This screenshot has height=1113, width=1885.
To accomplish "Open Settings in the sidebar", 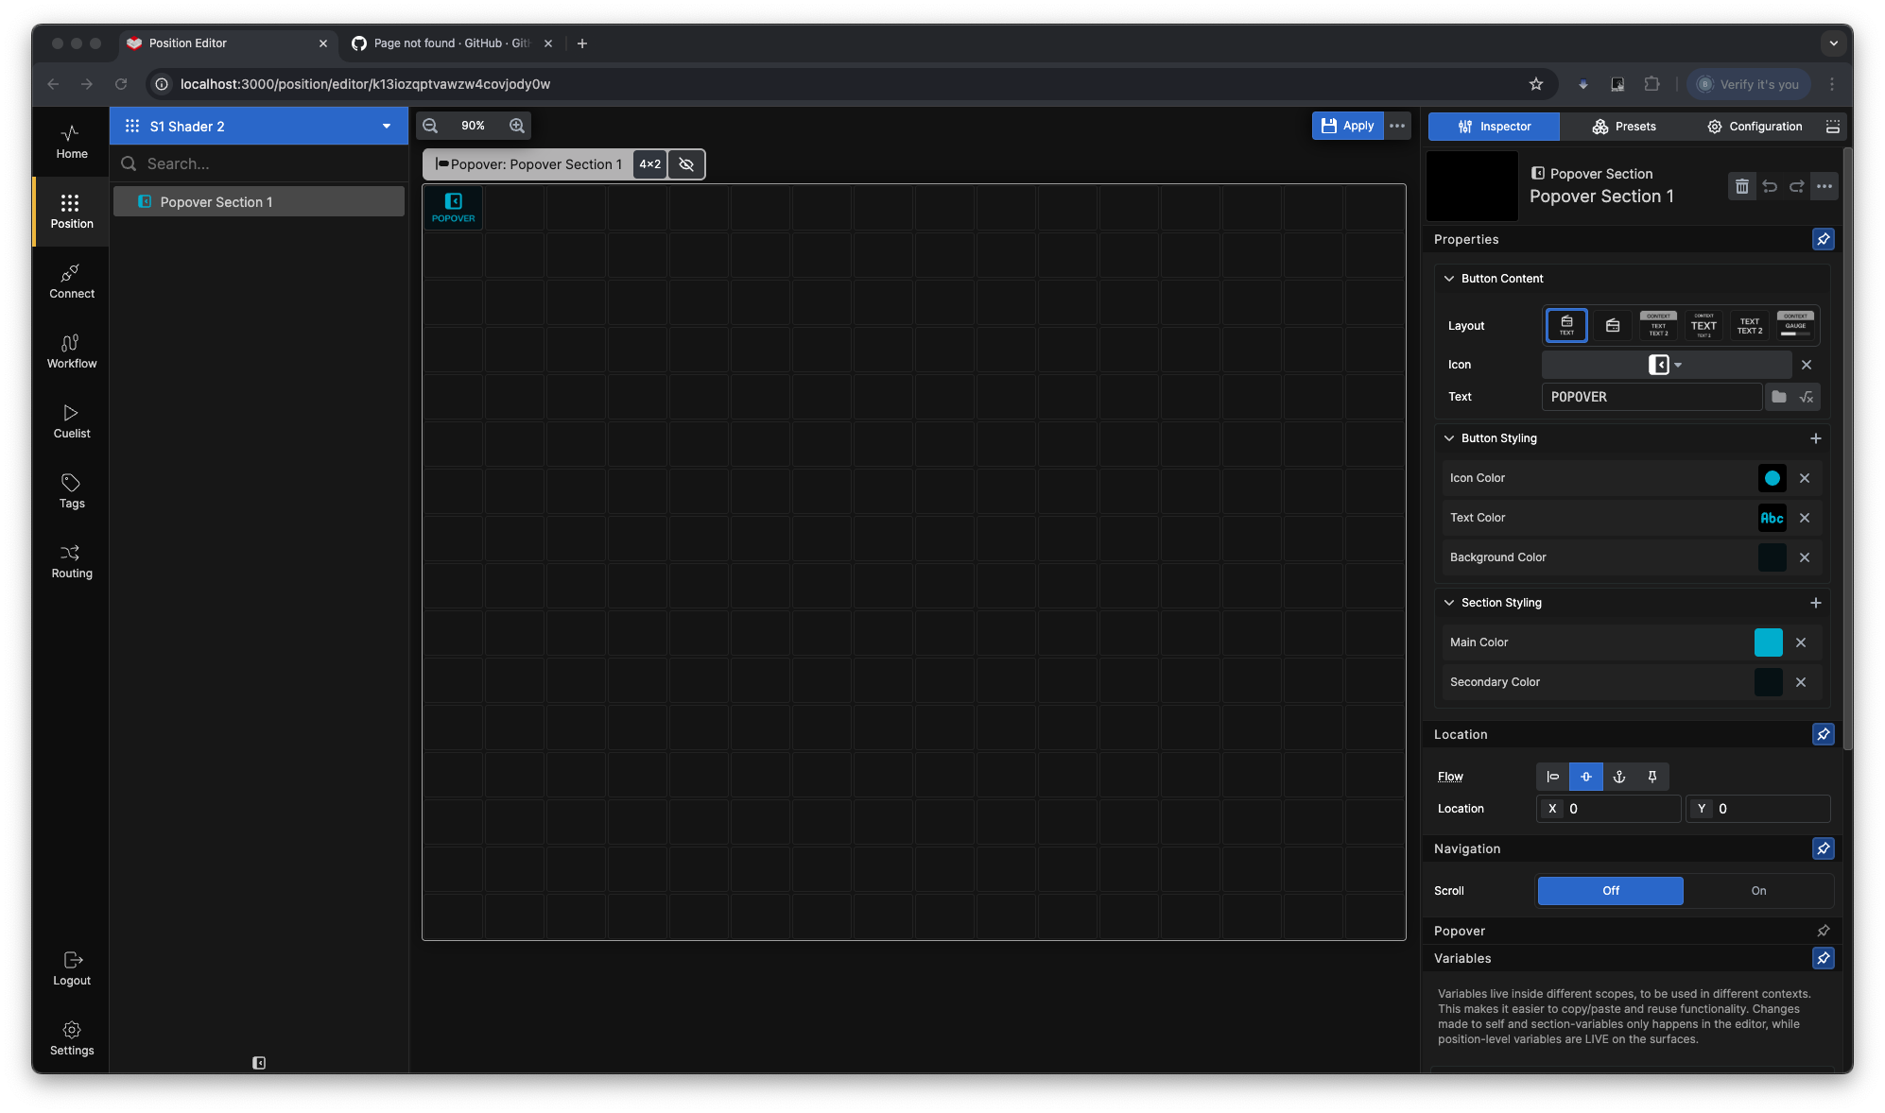I will 72,1038.
